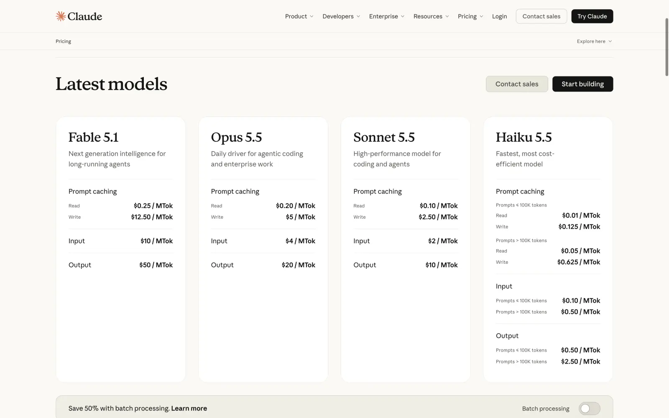Click the Haiku 5.5 card title
This screenshot has width=669, height=418.
click(x=523, y=137)
